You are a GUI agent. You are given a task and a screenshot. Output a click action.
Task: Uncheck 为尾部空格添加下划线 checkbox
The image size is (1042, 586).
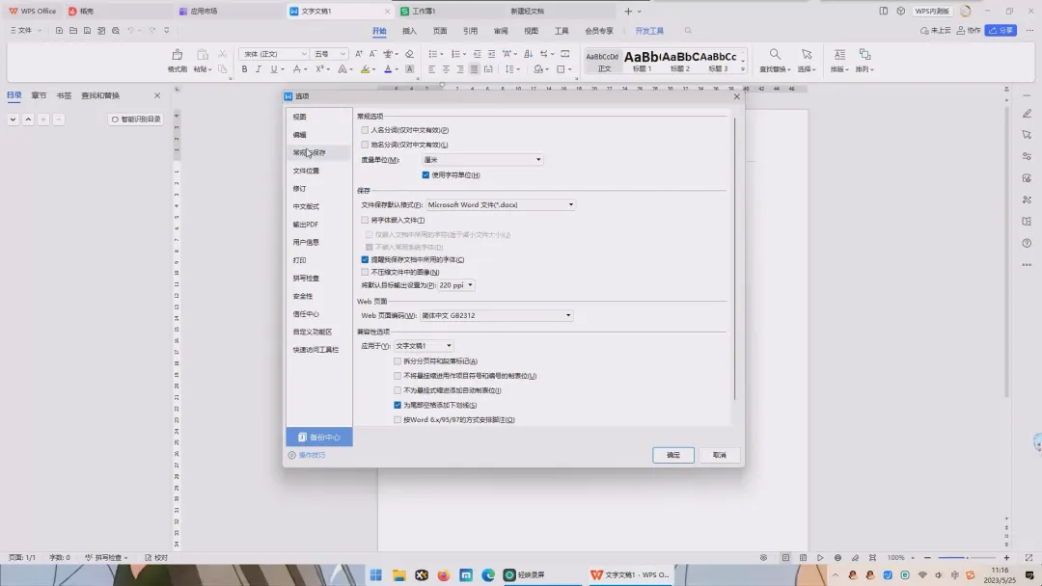click(398, 405)
